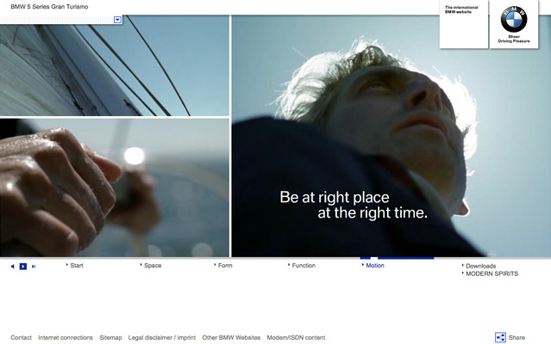Viewport: 551px width, 344px height.
Task: Open Internet connections footer link
Action: pos(66,338)
